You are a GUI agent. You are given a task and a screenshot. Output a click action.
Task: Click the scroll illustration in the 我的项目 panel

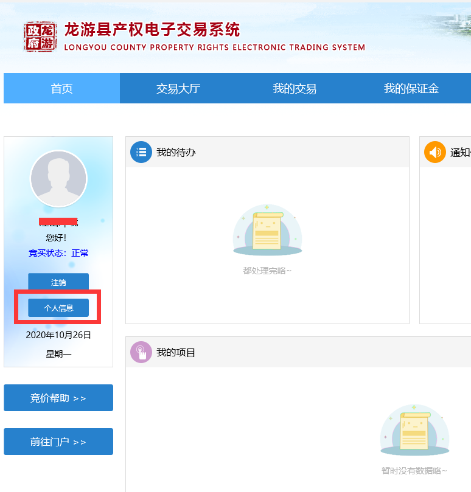pos(414,431)
